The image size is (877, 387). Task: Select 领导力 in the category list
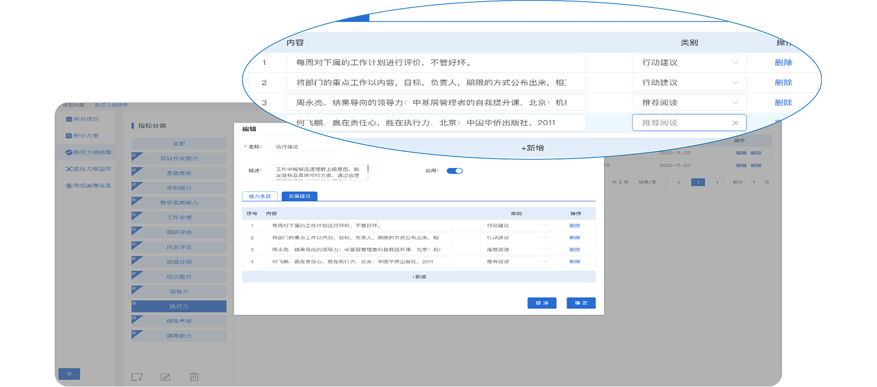pos(179,292)
